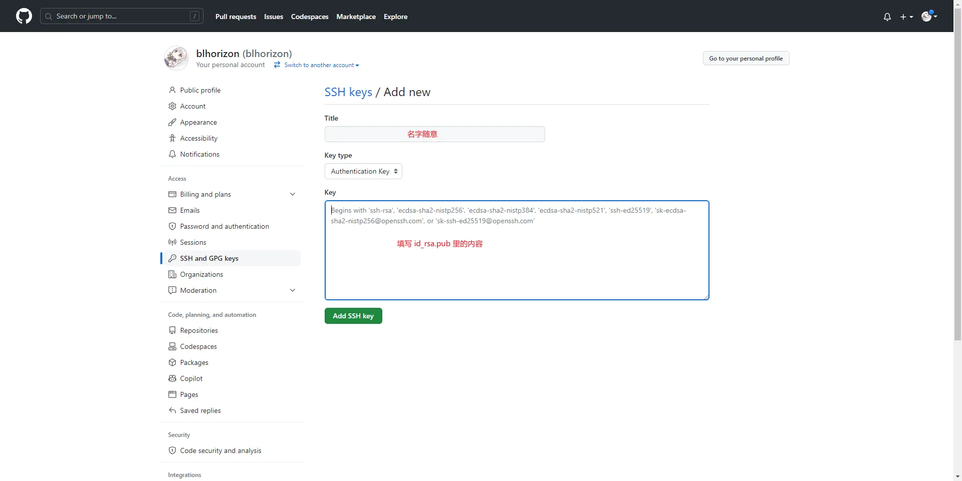This screenshot has width=962, height=481.
Task: Click the Code security shield icon
Action: point(172,450)
